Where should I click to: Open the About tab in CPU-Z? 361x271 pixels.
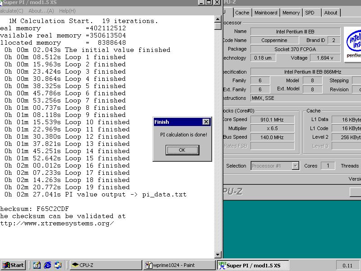point(331,13)
